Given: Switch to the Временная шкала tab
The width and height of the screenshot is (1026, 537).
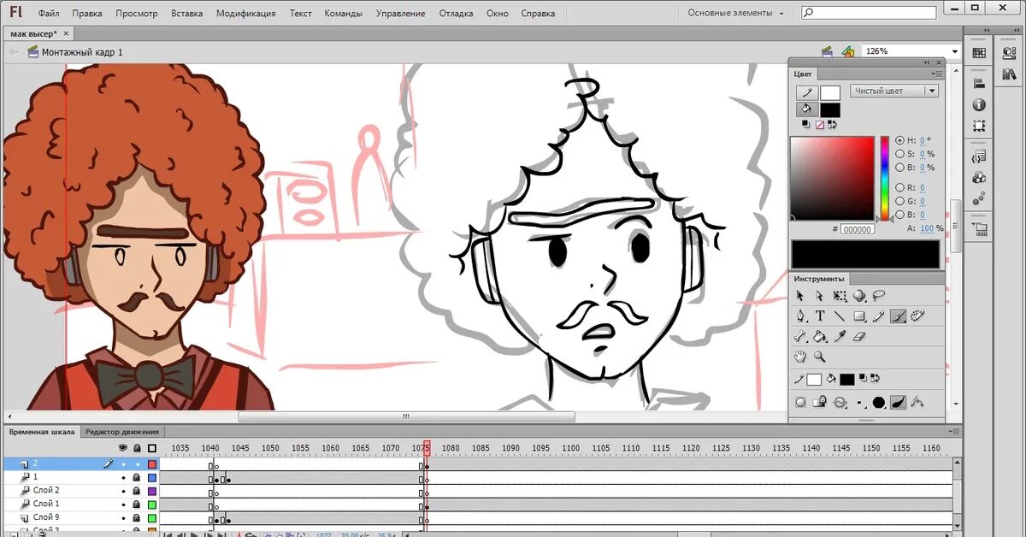Looking at the screenshot, I should coord(42,432).
